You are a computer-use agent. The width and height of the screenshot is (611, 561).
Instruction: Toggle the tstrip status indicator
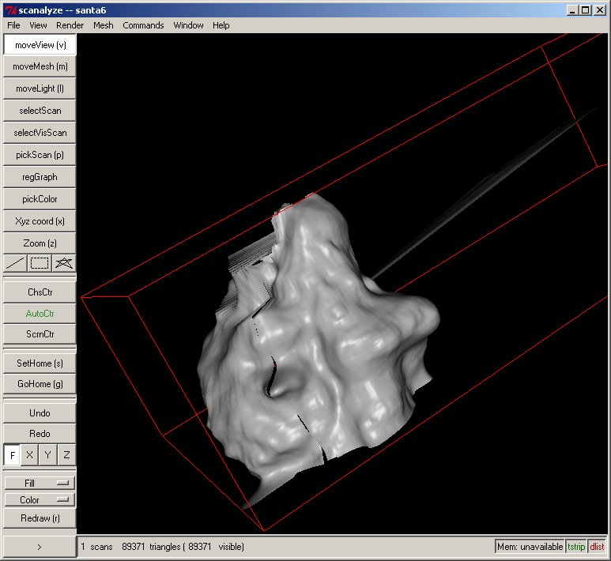coord(576,547)
